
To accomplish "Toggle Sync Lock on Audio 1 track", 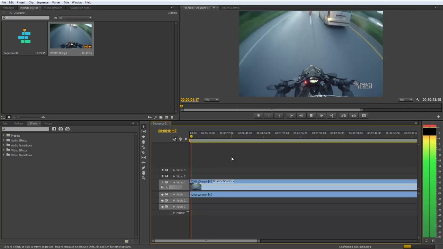I will point(166,194).
